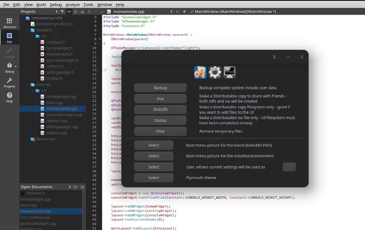Click the user name field in dialog
This screenshot has height=230, width=365.
289,167
